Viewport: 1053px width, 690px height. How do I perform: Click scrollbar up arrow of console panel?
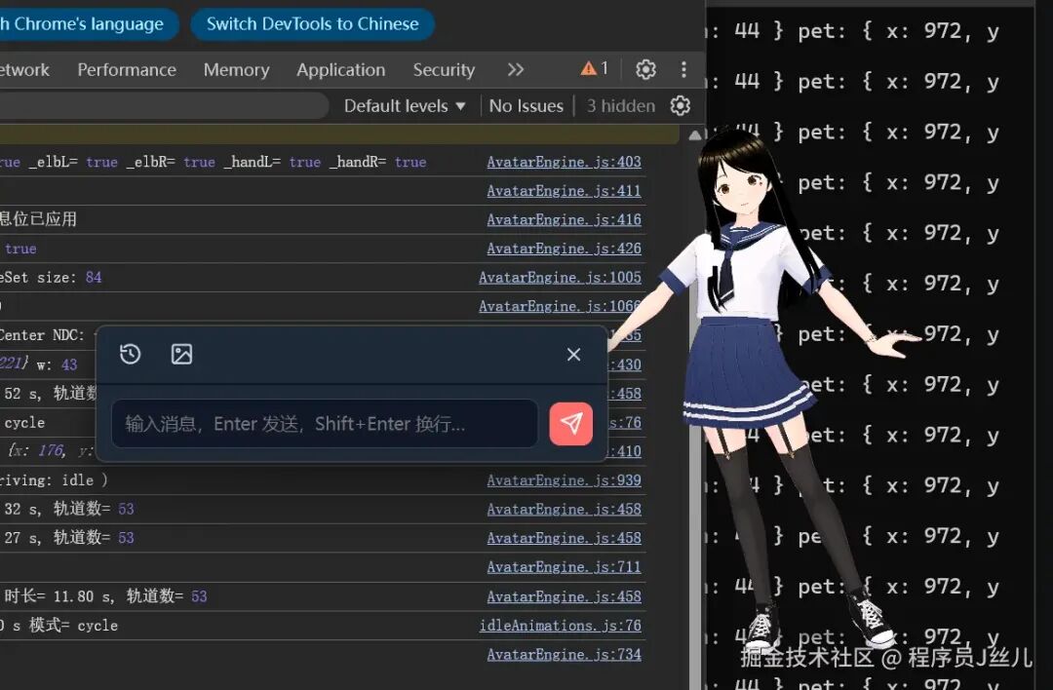[x=695, y=134]
